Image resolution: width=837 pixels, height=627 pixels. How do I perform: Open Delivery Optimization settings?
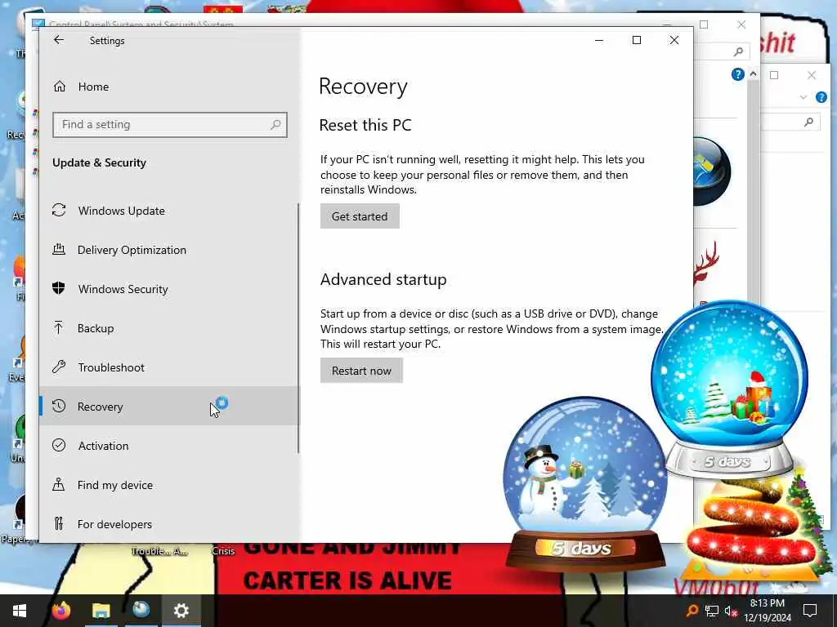[x=168, y=250]
